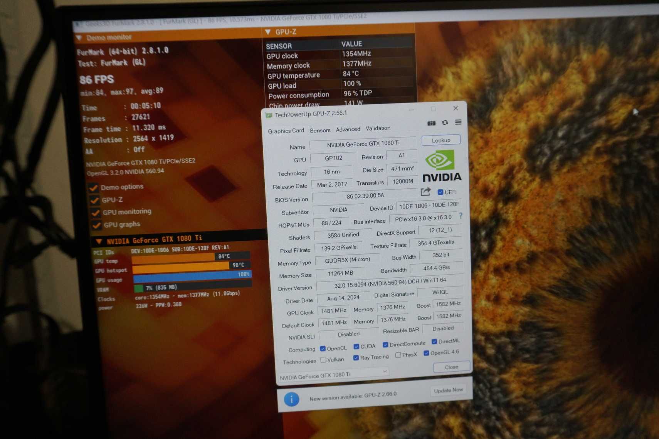
Task: Take a GPU-Z screenshot with the camera icon
Action: tap(431, 123)
